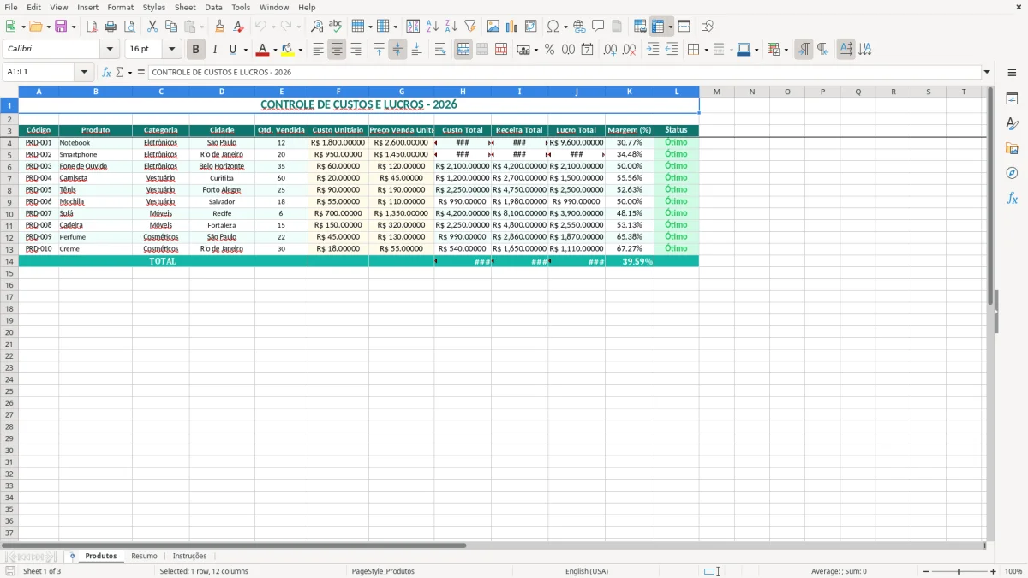Click the PageStyle_Produtos status field
Image resolution: width=1028 pixels, height=578 pixels.
[383, 571]
